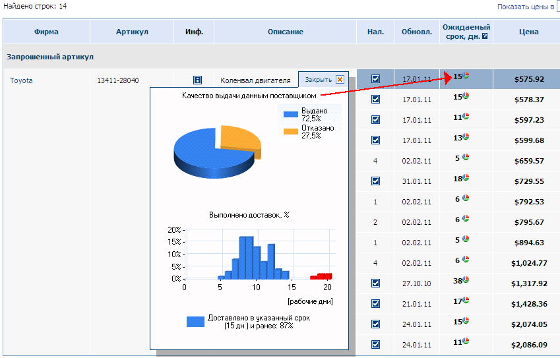
Task: Click date 27.10.10 in the update column
Action: 416,283
